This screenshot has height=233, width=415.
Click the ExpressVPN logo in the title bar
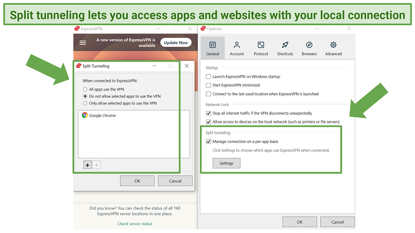77,29
